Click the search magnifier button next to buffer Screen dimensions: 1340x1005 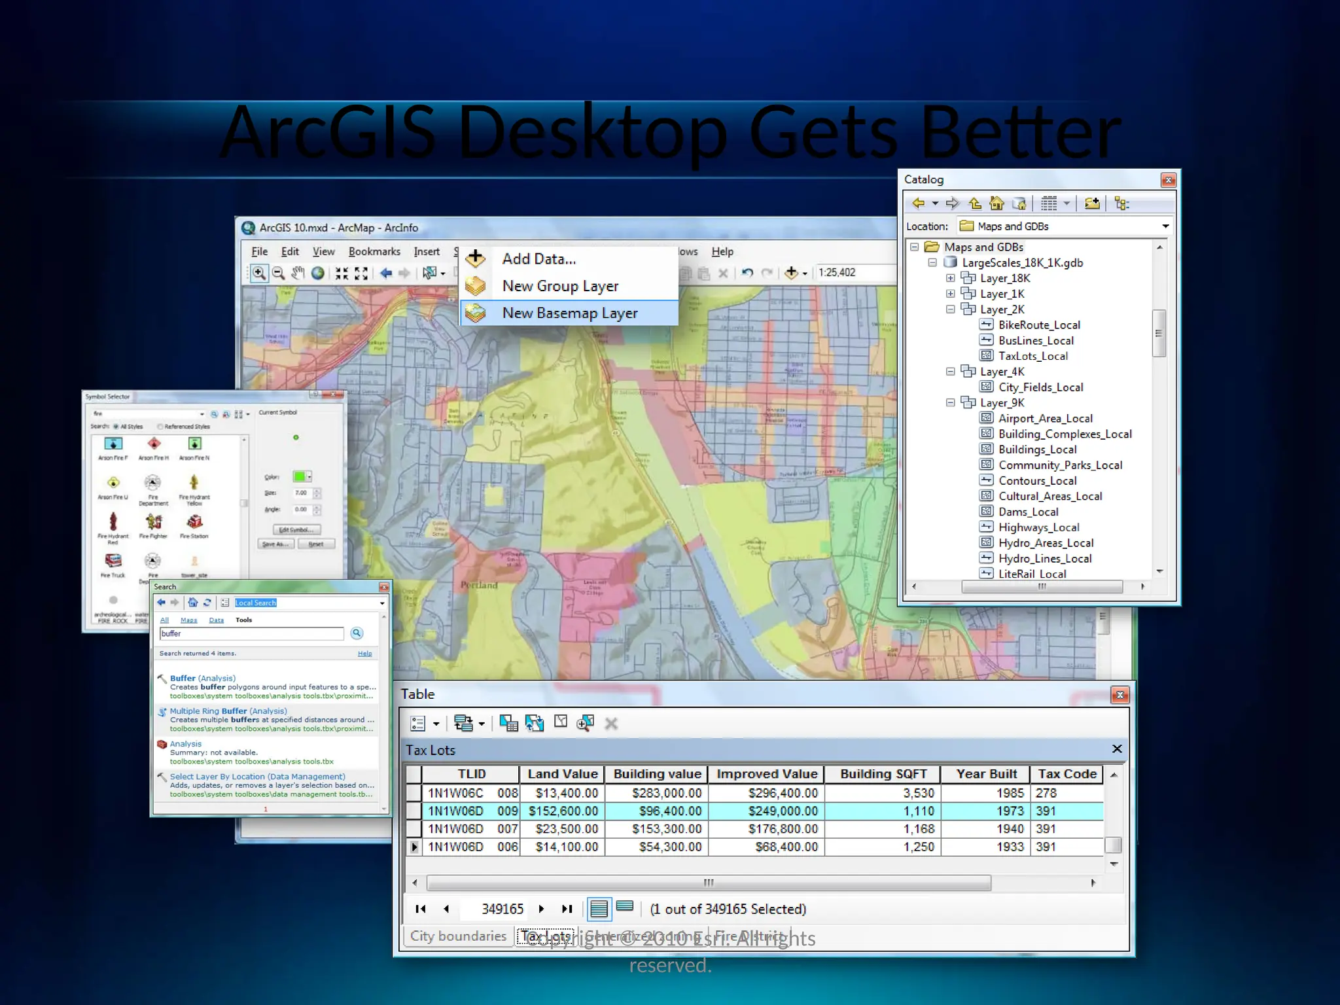pyautogui.click(x=357, y=633)
